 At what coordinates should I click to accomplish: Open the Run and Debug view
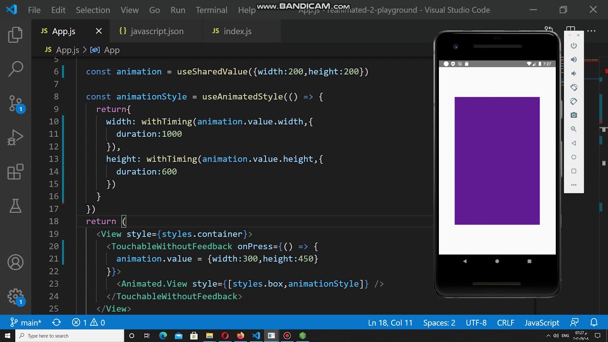16,138
